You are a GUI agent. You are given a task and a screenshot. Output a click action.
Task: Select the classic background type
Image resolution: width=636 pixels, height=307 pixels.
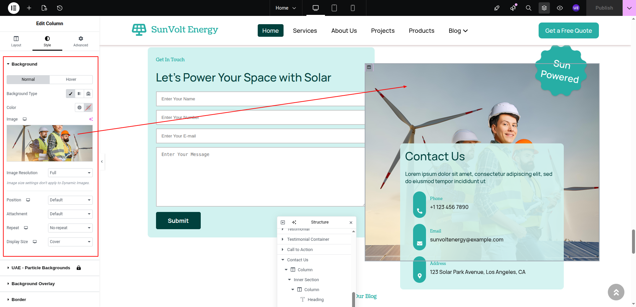pyautogui.click(x=71, y=94)
